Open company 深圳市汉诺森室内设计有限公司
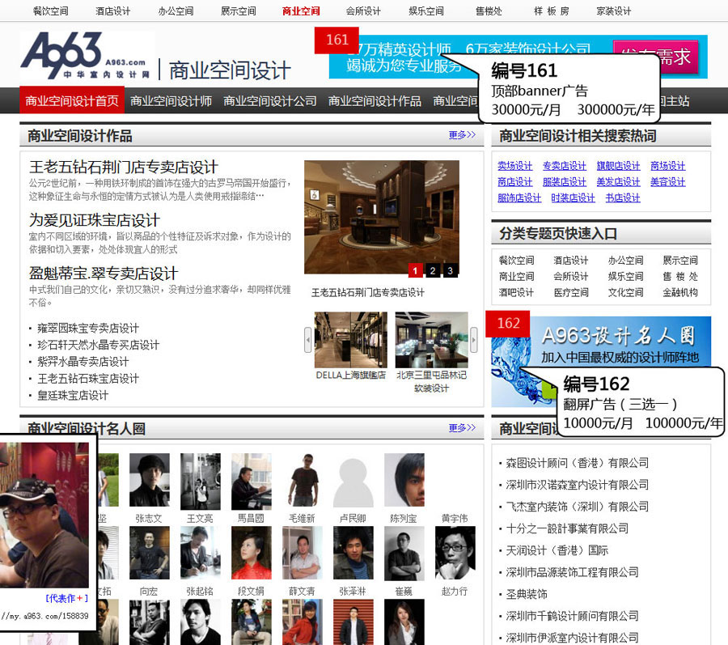Screen dimensions: 728x645 577,484
